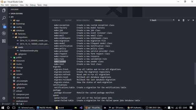The image size is (196, 110).
Task: Expand the tests folder
Action: pos(28,71)
